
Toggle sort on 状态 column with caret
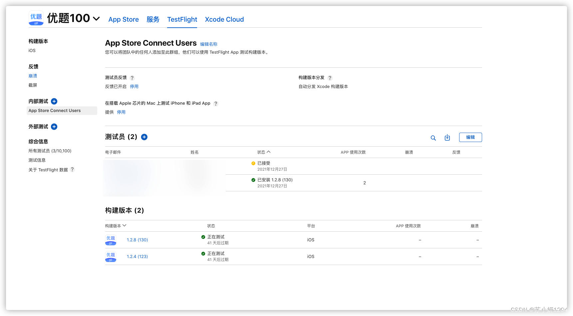[x=264, y=152]
